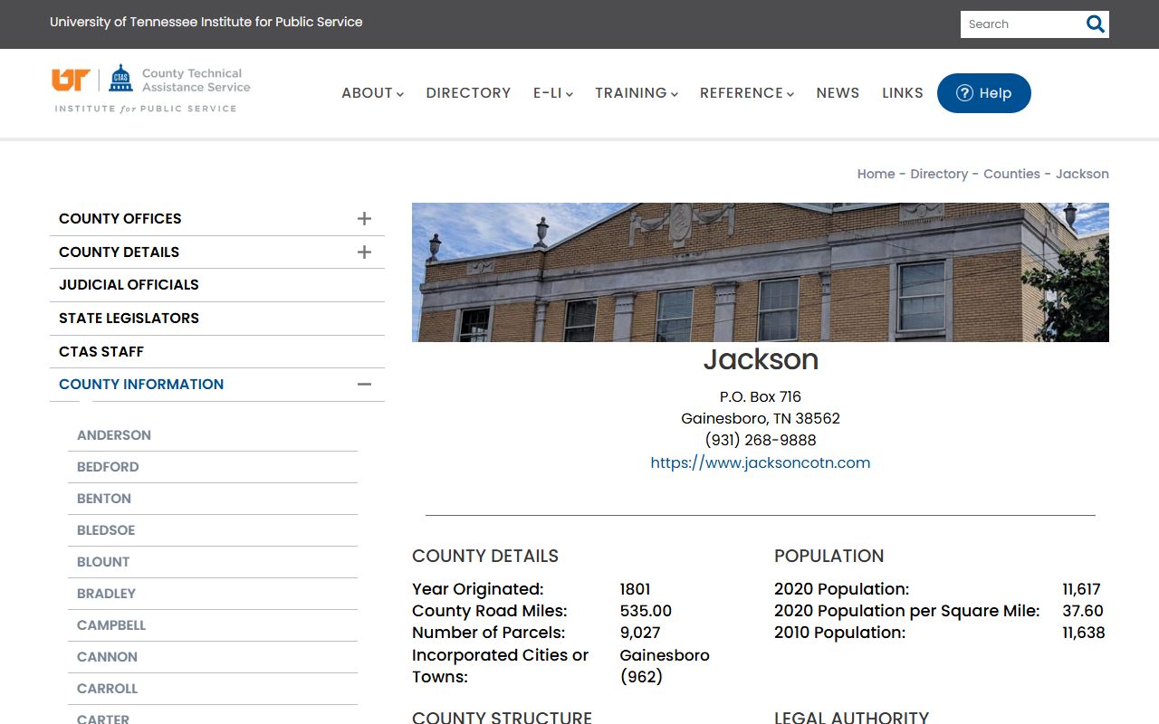
Task: Open the LINKS menu item
Action: tap(903, 93)
